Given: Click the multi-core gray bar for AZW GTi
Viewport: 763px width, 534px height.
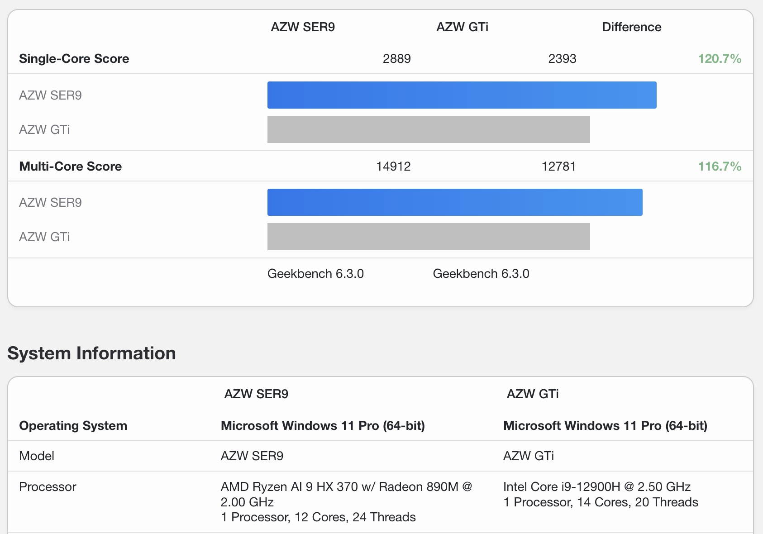Looking at the screenshot, I should [429, 237].
